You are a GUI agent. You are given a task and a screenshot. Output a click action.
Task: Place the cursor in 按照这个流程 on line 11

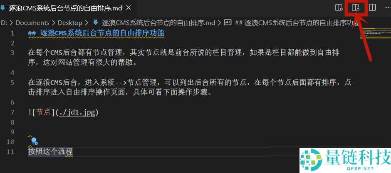click(50, 151)
